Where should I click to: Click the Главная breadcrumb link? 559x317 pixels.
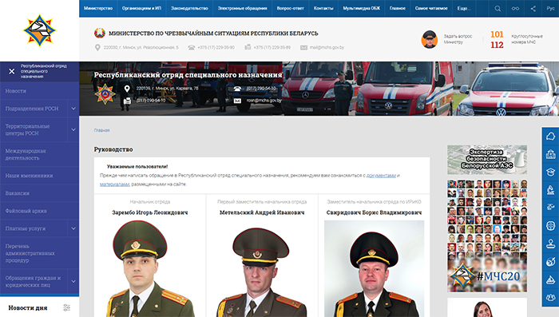(x=101, y=130)
